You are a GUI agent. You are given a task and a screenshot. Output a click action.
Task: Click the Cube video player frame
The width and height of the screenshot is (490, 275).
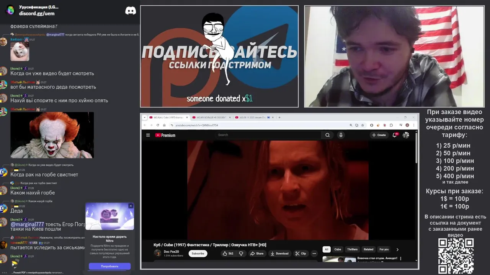coord(278,190)
